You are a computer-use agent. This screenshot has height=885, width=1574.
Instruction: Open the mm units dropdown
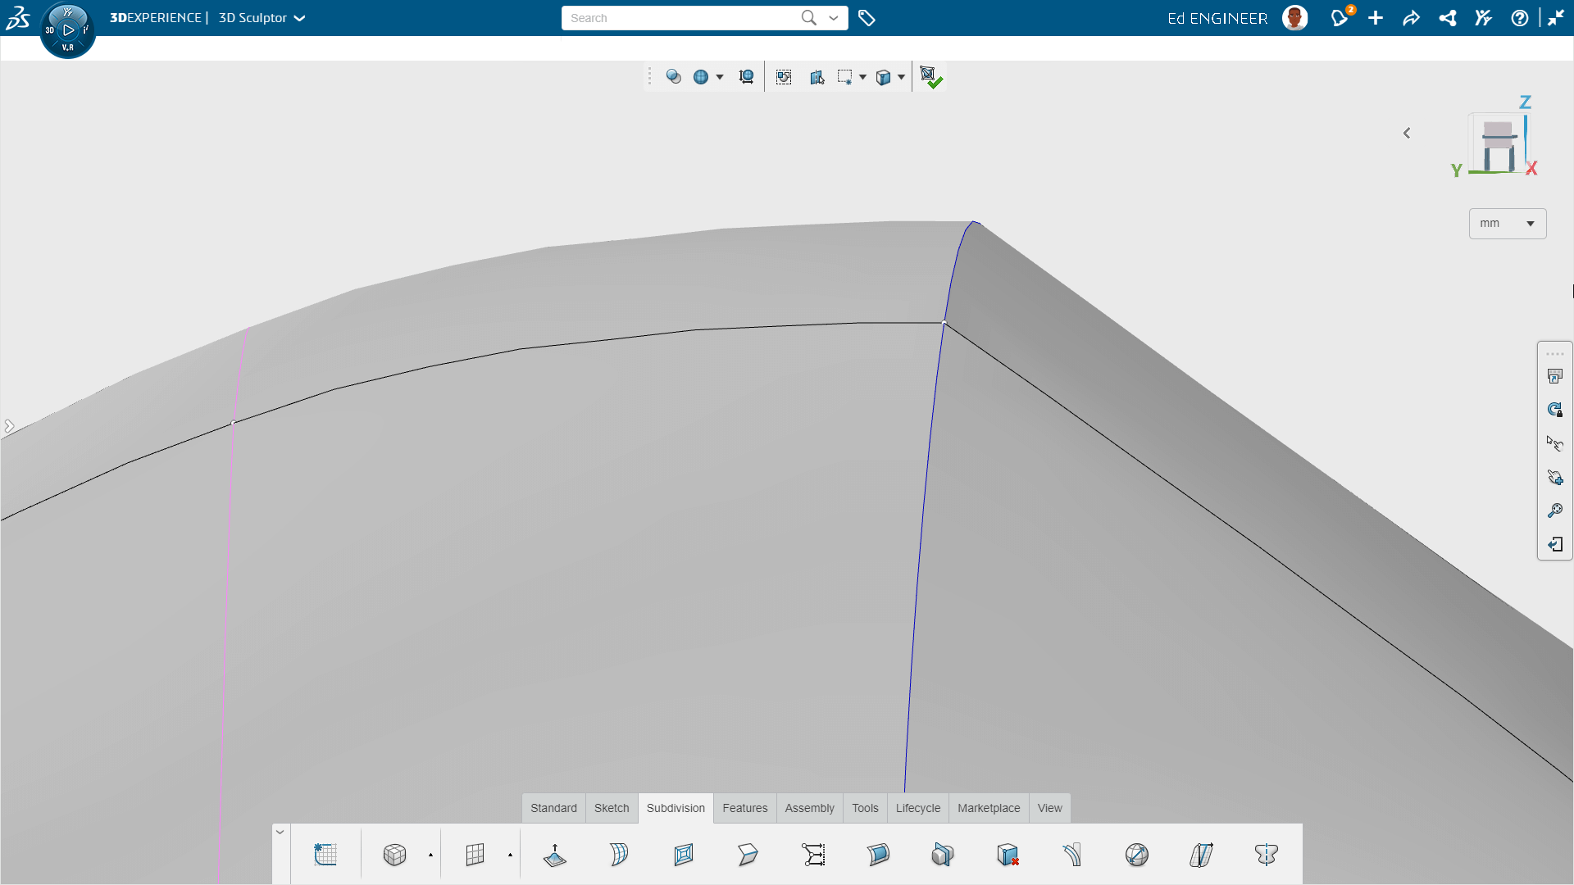point(1507,223)
